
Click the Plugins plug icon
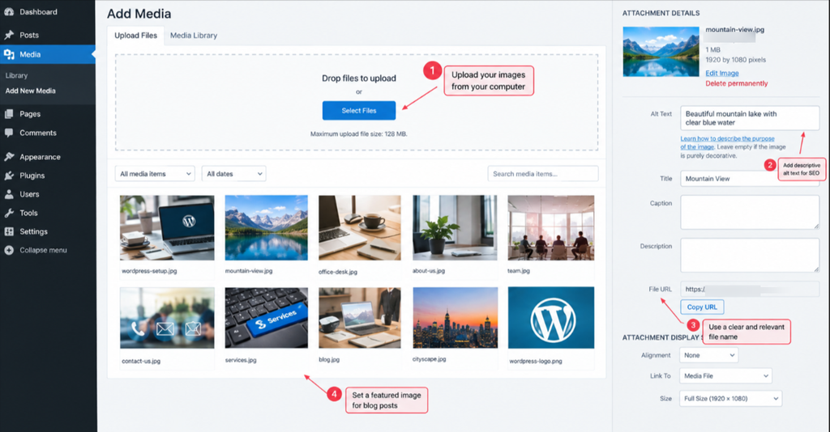click(x=9, y=176)
